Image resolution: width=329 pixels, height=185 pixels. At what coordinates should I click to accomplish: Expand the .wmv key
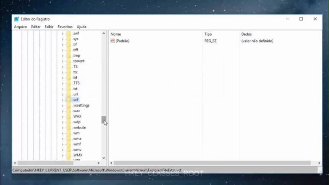[x=62, y=150]
